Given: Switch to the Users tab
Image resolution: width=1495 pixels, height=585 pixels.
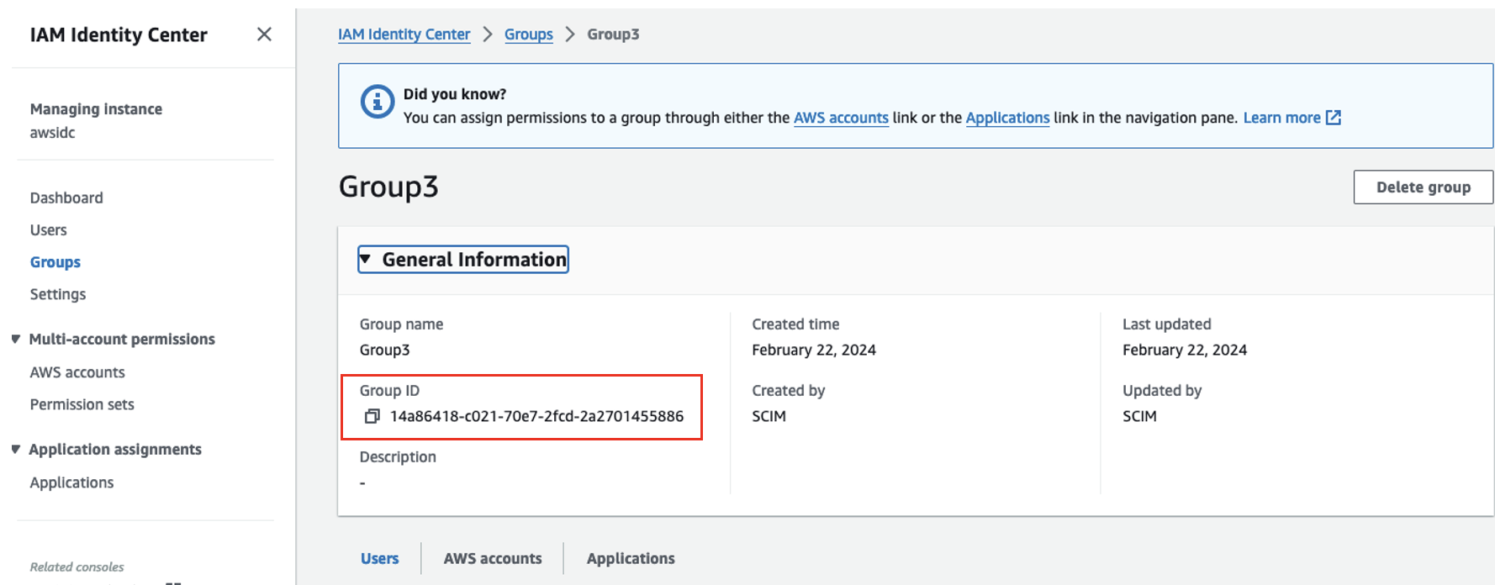Looking at the screenshot, I should [379, 558].
